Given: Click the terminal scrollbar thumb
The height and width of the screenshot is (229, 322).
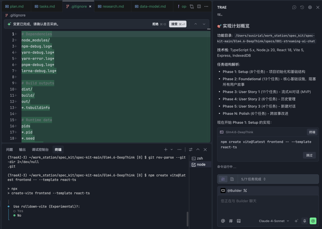Looking at the screenshot, I should (x=187, y=219).
